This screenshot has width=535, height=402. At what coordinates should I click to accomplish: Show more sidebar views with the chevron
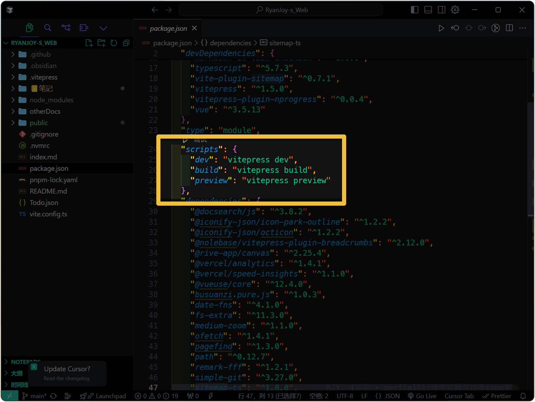pos(103,28)
